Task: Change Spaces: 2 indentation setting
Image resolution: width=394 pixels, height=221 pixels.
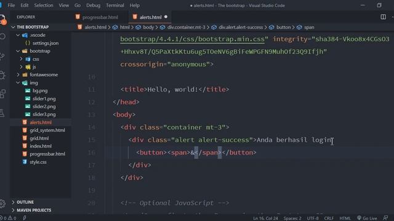Action: (x=292, y=219)
